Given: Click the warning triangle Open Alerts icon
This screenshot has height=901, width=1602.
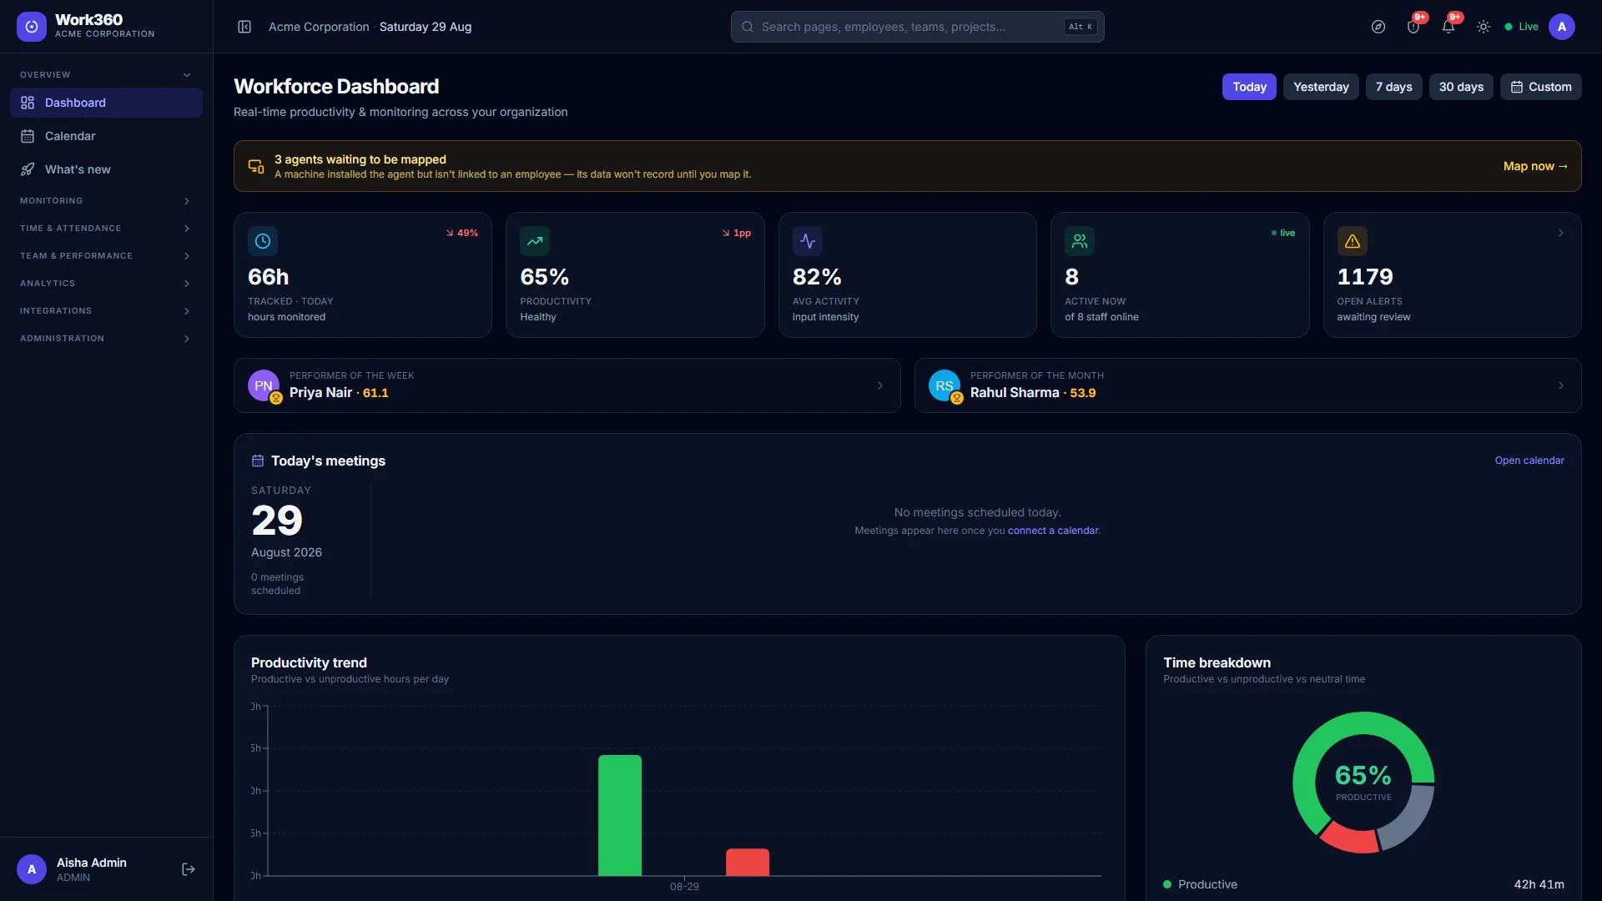Looking at the screenshot, I should pyautogui.click(x=1353, y=241).
